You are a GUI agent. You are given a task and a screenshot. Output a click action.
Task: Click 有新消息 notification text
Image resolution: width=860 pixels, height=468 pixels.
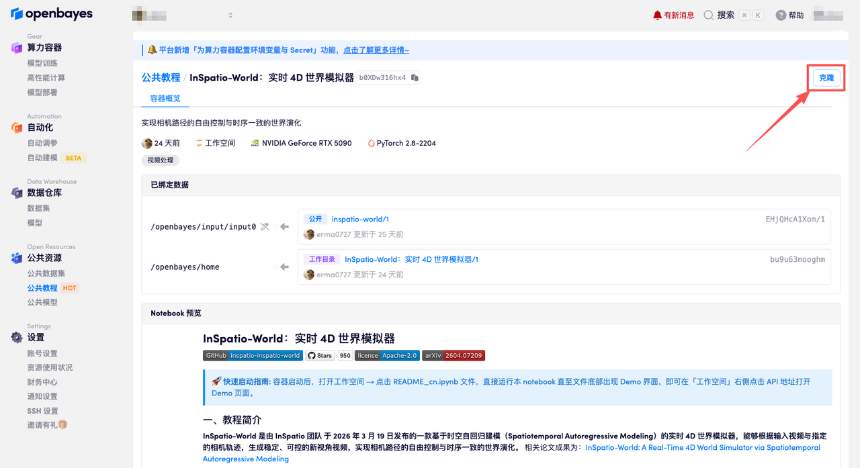click(x=679, y=15)
